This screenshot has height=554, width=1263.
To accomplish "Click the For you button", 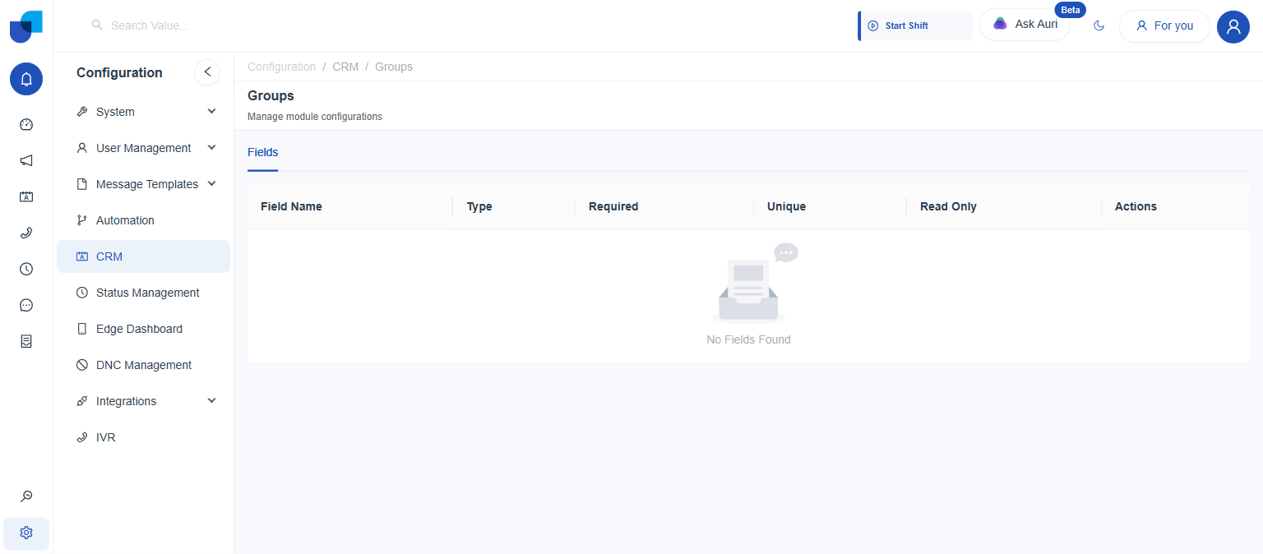I will coord(1164,25).
